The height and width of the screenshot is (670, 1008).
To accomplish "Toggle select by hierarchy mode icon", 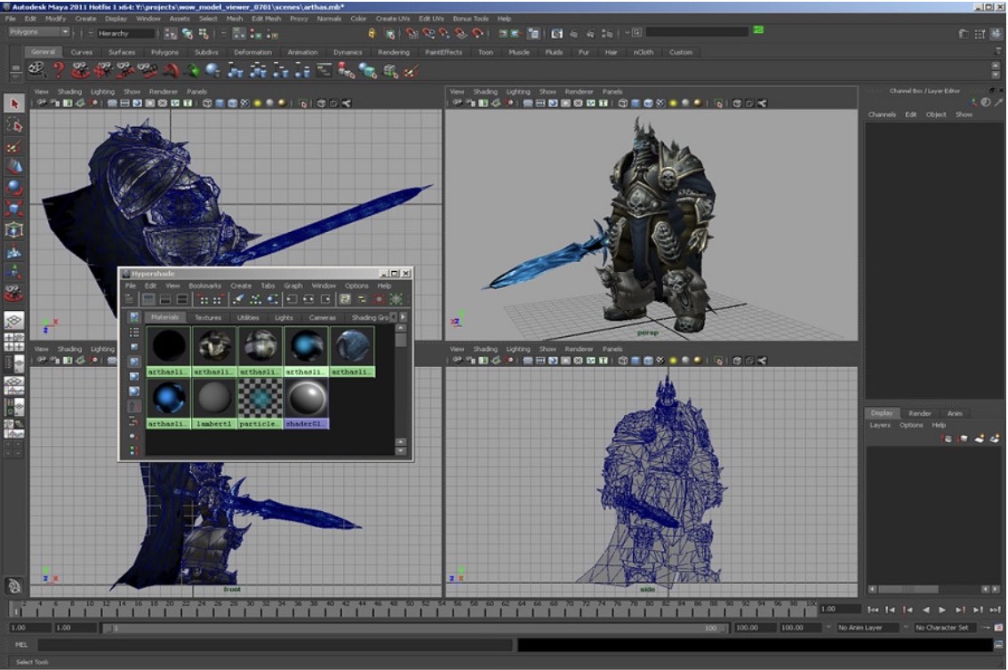I will [170, 33].
